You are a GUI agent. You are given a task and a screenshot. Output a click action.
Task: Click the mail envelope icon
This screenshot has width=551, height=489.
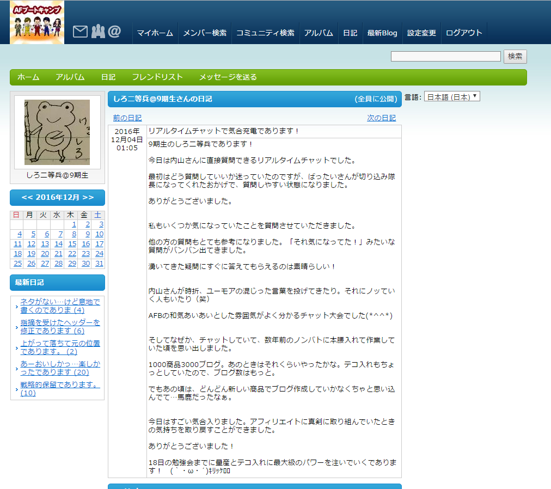(x=80, y=32)
